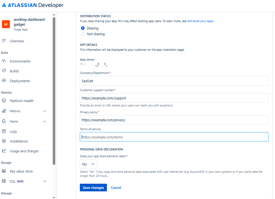Select the Sharing radio button
Image resolution: width=275 pixels, height=199 pixels.
pyautogui.click(x=83, y=28)
